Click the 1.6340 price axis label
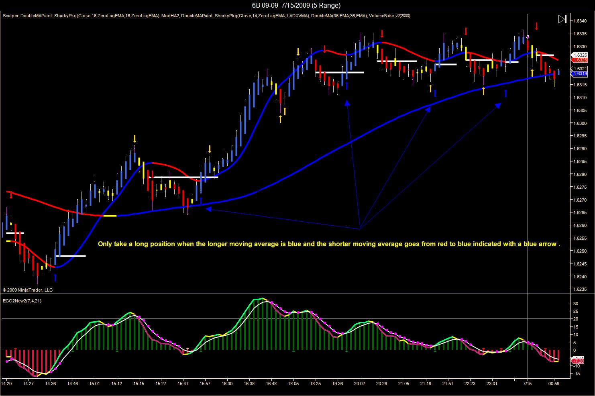 pyautogui.click(x=580, y=21)
